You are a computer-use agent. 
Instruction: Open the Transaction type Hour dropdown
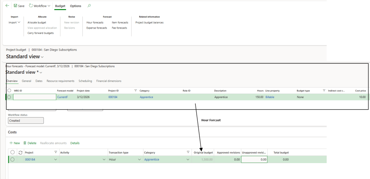139,159
